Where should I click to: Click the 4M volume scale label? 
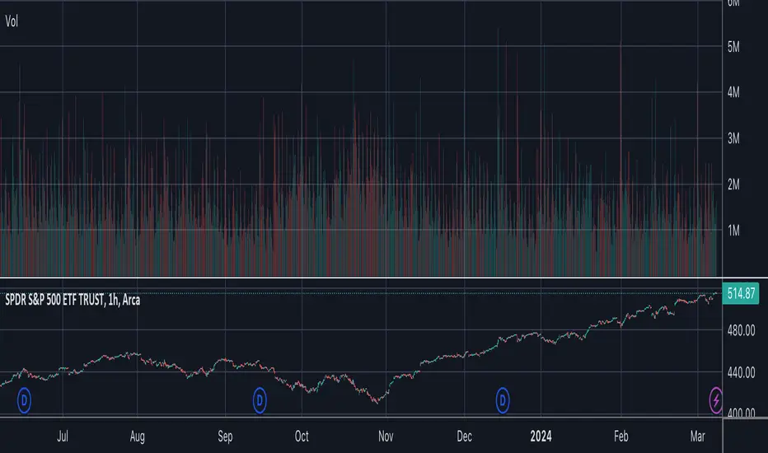pos(733,92)
